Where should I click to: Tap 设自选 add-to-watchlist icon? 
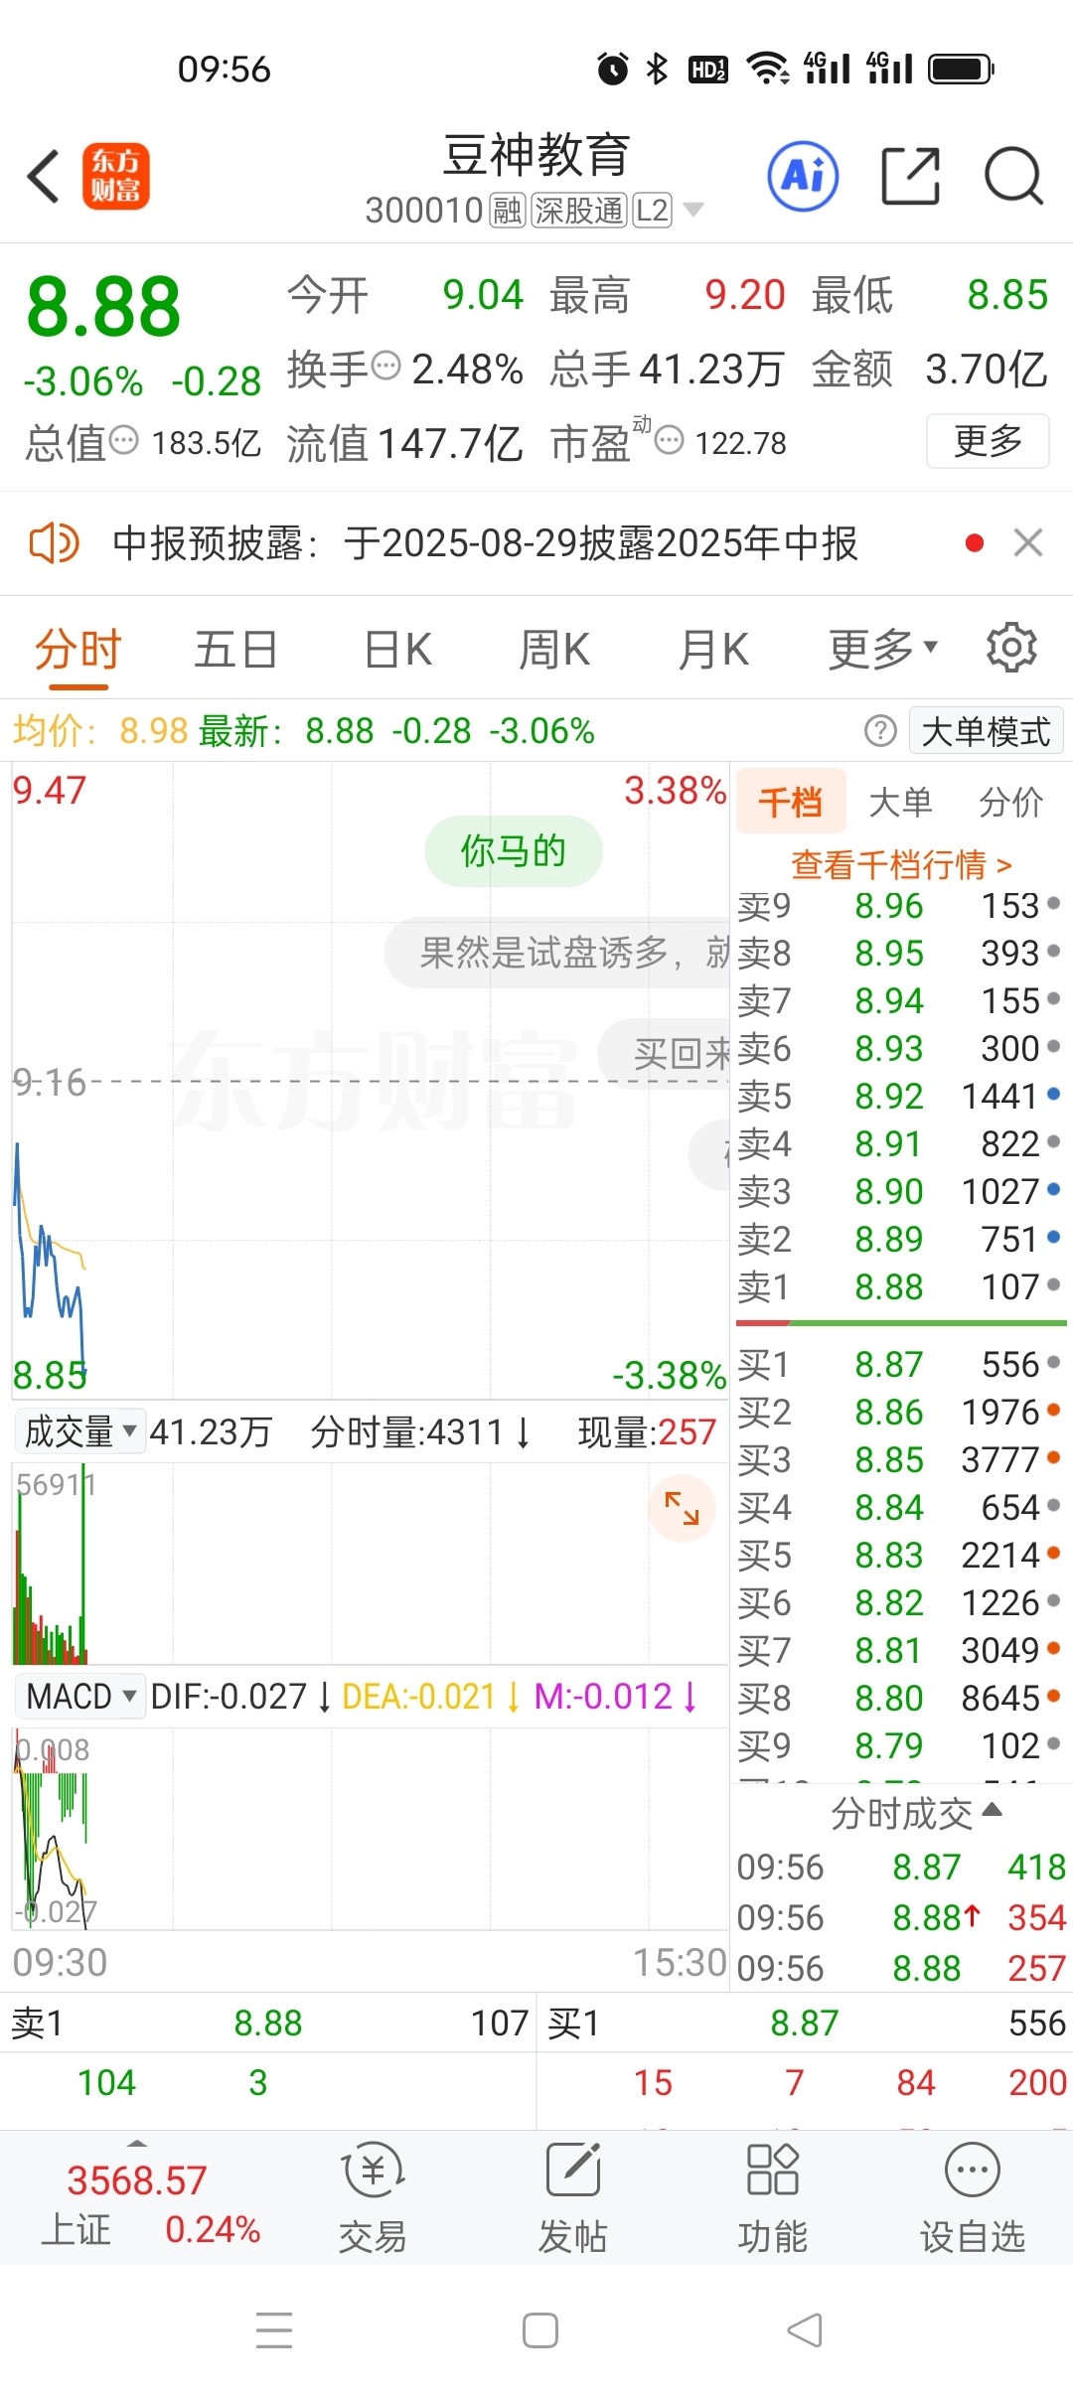[973, 2198]
